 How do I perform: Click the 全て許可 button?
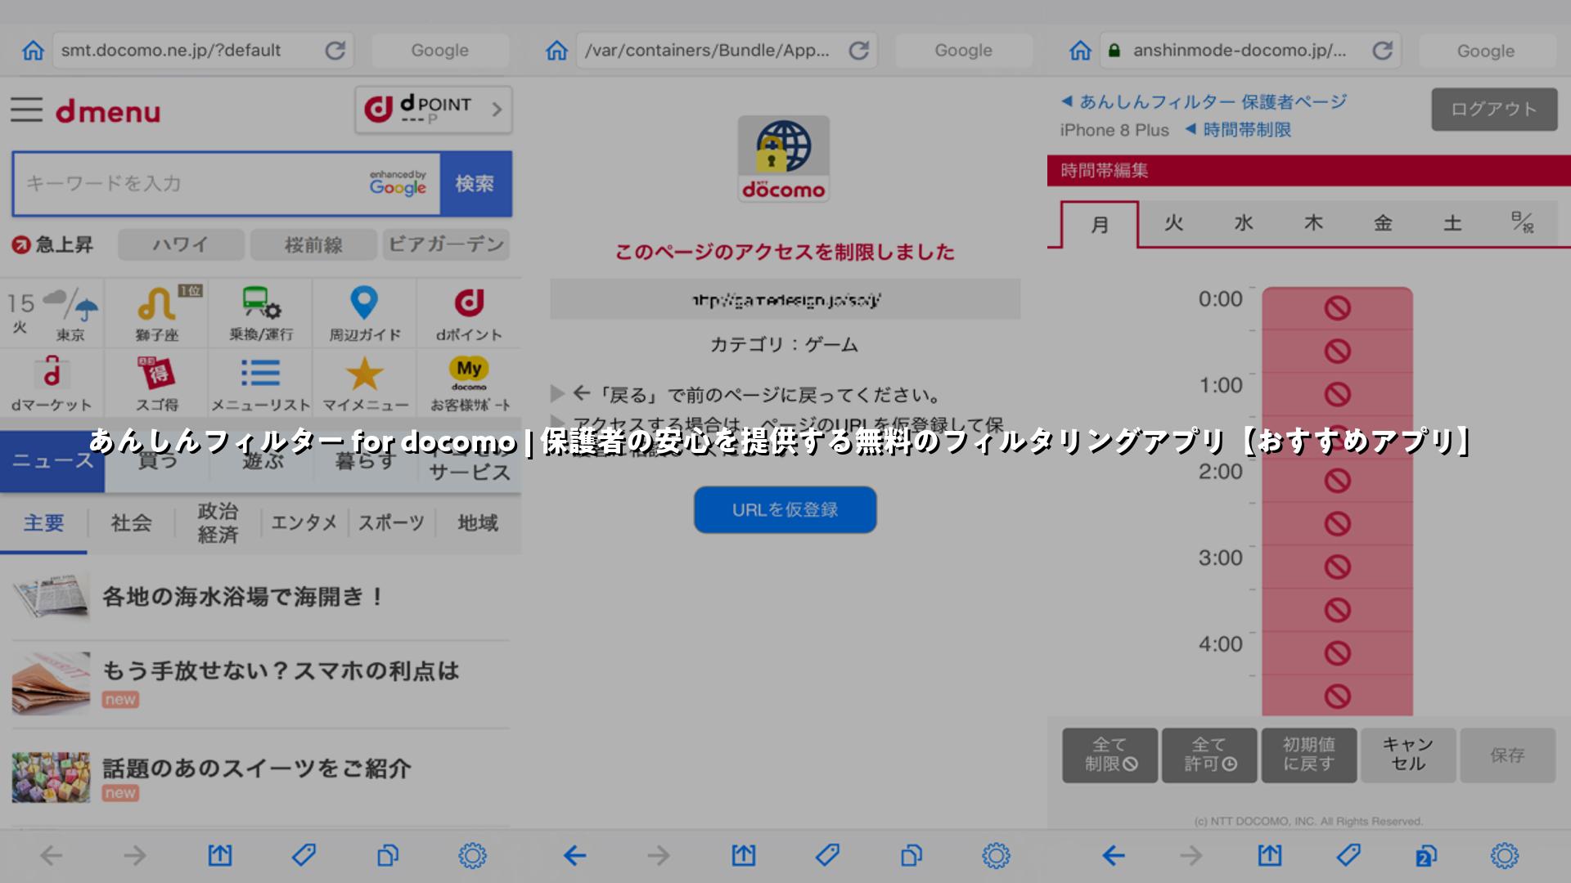point(1209,755)
